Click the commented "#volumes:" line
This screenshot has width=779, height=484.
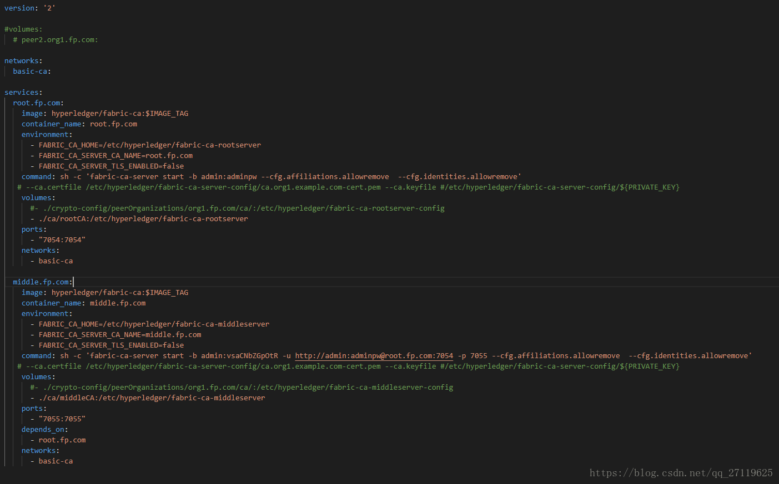[23, 29]
